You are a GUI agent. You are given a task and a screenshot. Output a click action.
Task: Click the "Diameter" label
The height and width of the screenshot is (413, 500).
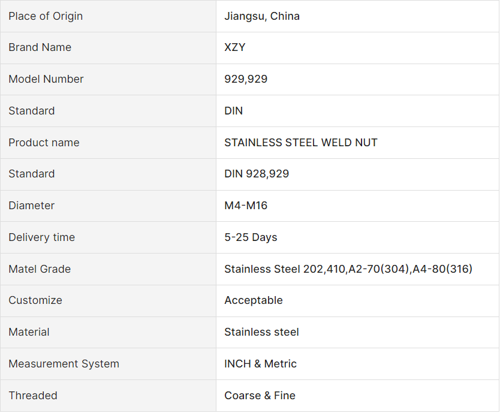(31, 206)
